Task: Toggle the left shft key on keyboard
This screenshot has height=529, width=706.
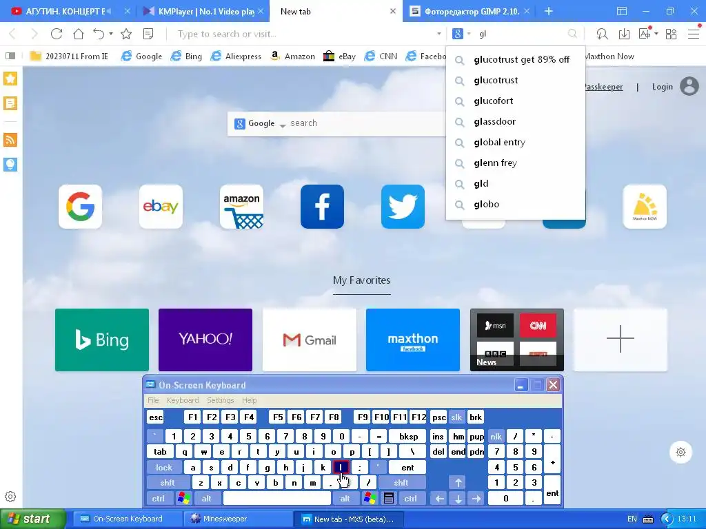Action: click(167, 483)
